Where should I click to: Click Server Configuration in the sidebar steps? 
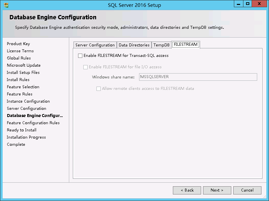point(27,109)
